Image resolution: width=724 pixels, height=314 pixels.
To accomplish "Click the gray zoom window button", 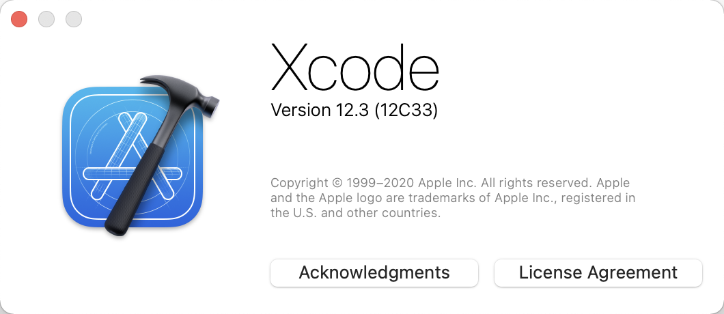I will tap(74, 19).
